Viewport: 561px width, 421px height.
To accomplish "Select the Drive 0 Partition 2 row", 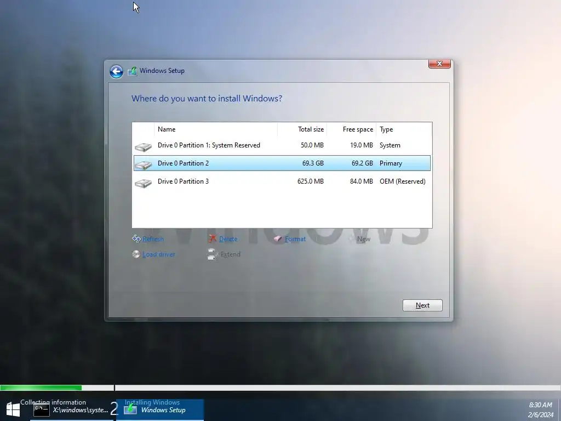I will [x=282, y=163].
